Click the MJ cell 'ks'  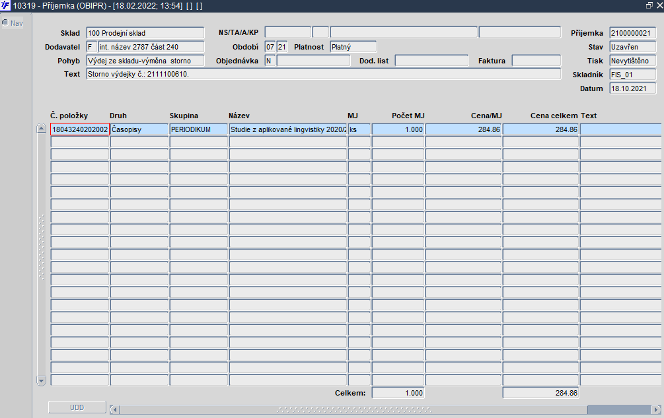[359, 129]
